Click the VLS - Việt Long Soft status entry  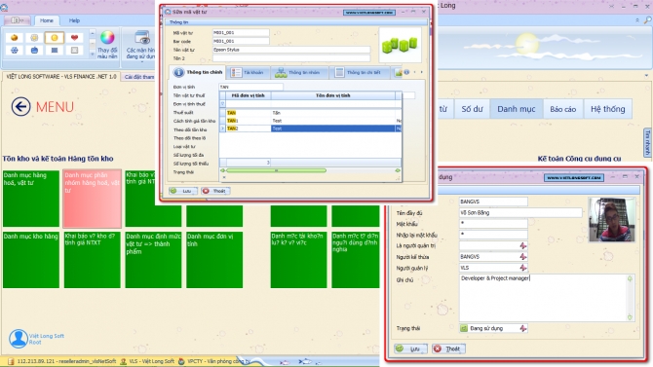pyautogui.click(x=147, y=361)
